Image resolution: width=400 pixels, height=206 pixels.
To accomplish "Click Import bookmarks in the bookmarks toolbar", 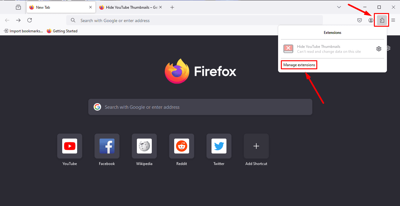I will pyautogui.click(x=23, y=31).
